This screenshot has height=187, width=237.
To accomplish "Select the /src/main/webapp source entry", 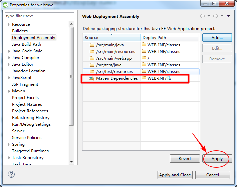I will [114, 58].
